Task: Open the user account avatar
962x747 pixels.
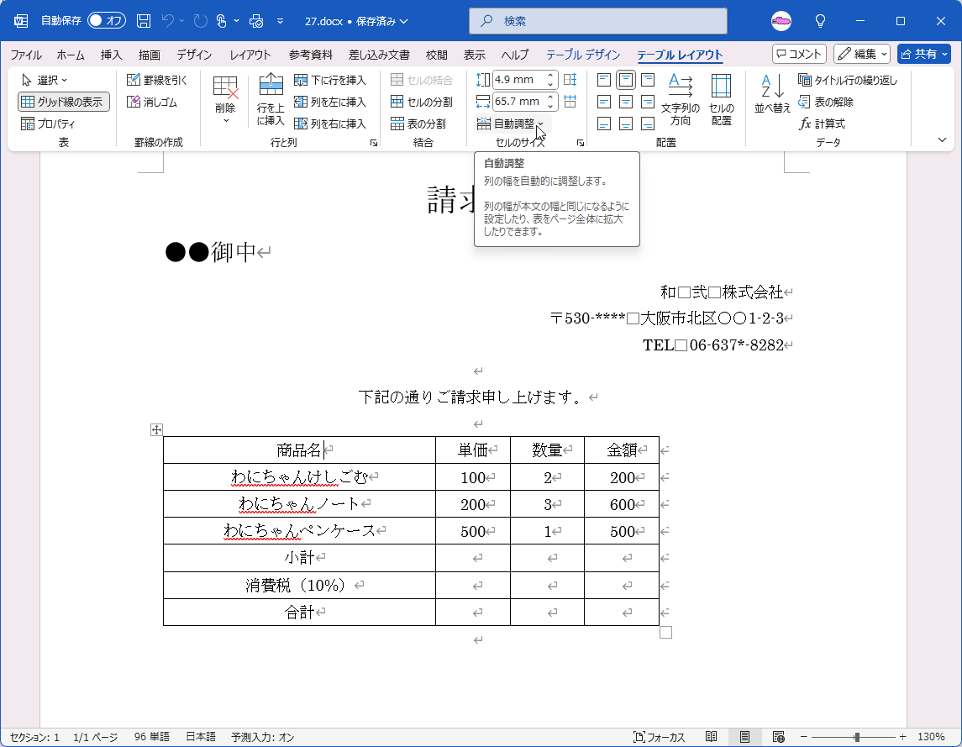Action: (x=781, y=21)
